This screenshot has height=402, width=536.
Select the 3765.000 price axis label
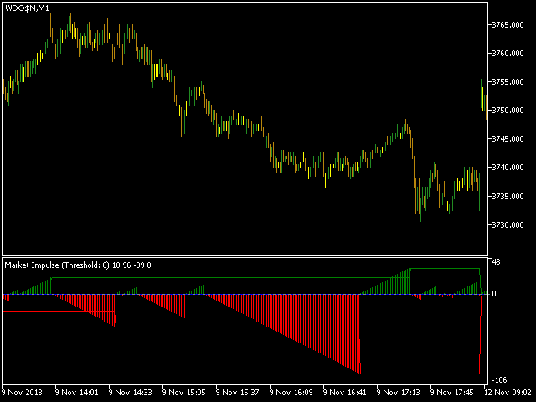(x=508, y=25)
